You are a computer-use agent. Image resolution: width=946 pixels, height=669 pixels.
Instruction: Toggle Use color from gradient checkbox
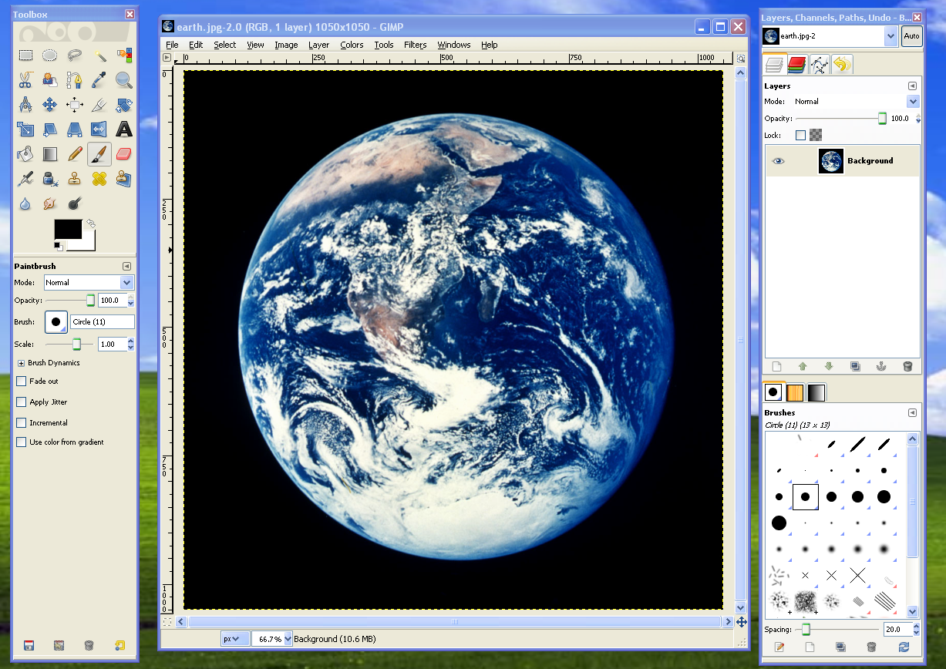22,442
